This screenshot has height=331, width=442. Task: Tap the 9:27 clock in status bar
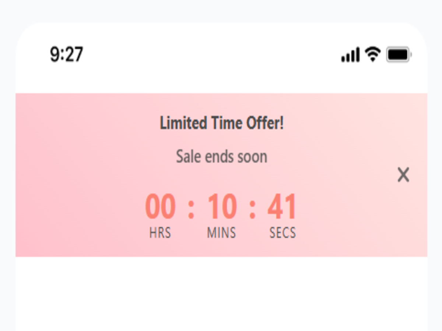67,55
